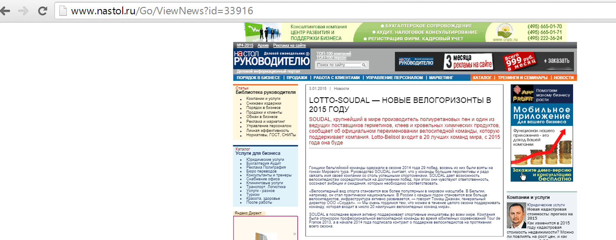The height and width of the screenshot is (240, 616).
Task: Close the Яндекс.Директ ad with the X
Action: (x=294, y=234)
